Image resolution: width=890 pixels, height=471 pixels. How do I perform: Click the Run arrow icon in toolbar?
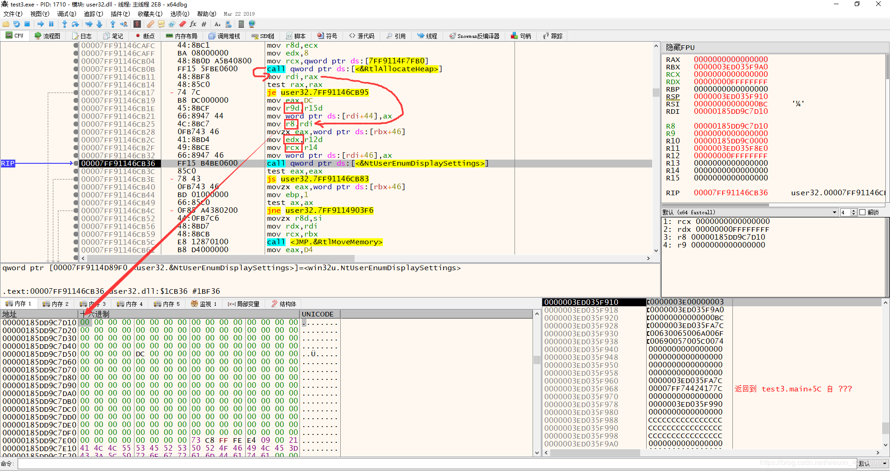(x=41, y=24)
